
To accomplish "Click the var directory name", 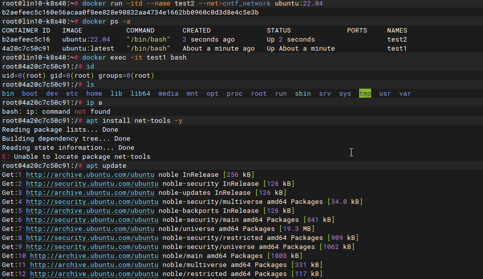I will point(405,94).
